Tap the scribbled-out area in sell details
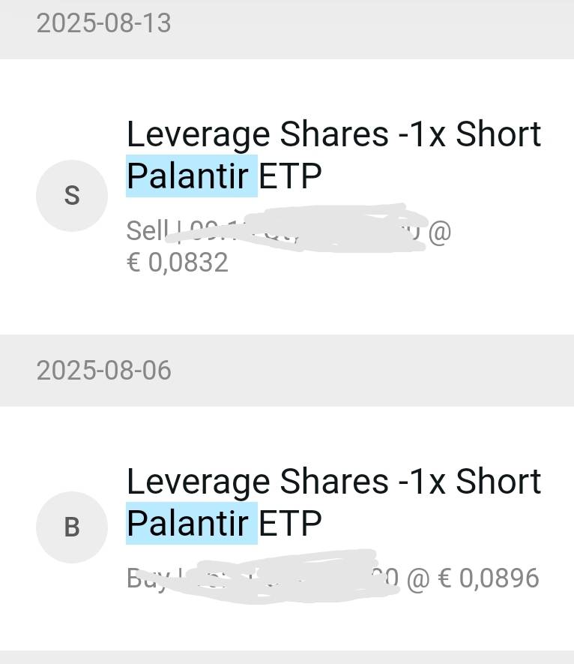The height and width of the screenshot is (664, 574). pos(300,227)
